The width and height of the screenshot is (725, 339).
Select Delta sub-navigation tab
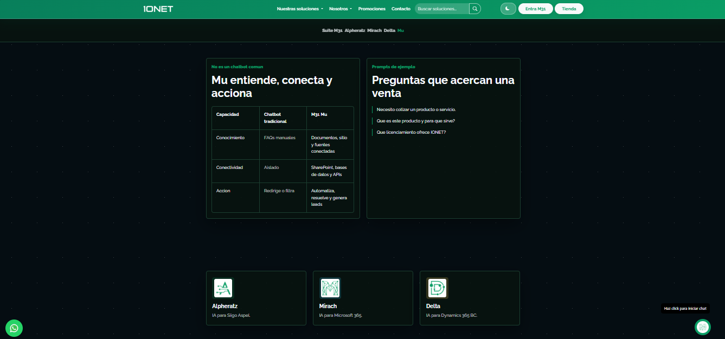[389, 30]
